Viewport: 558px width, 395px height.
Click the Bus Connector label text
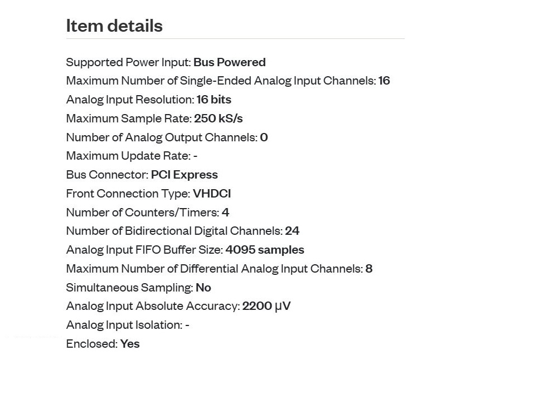pyautogui.click(x=107, y=174)
